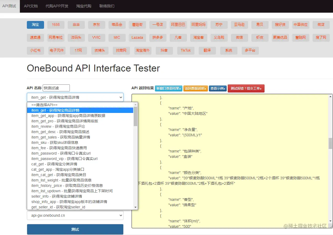The height and width of the screenshot is (235, 333).
Task: Select the 搜了网 platform button
Action: 321,38
